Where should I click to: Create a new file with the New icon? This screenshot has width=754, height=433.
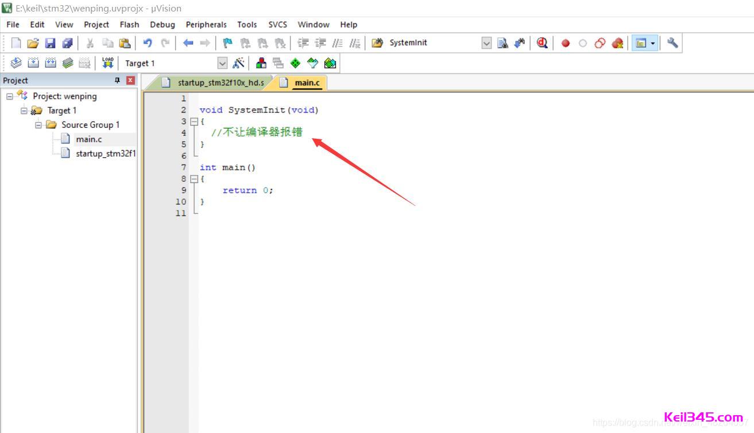tap(16, 43)
